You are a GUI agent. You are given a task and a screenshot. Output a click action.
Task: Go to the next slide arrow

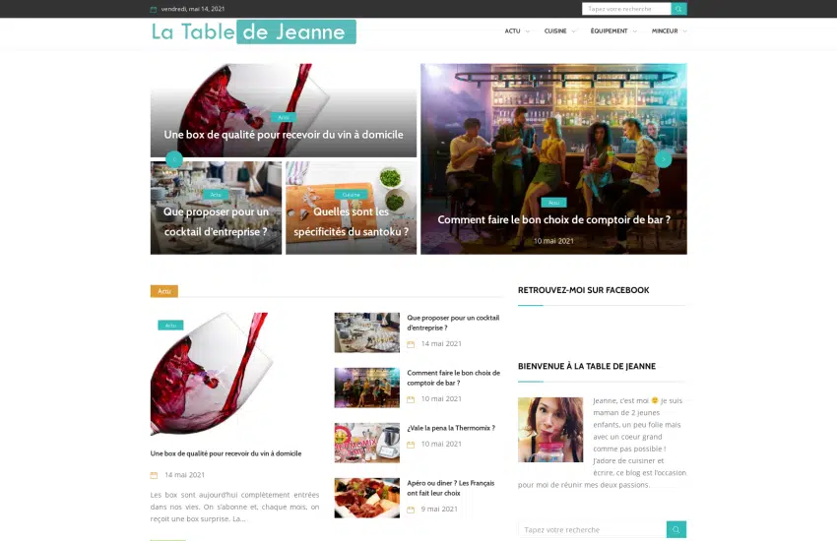pos(663,159)
